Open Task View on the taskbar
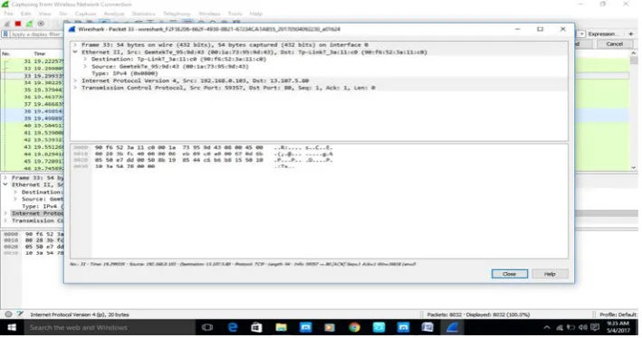 click(x=207, y=327)
